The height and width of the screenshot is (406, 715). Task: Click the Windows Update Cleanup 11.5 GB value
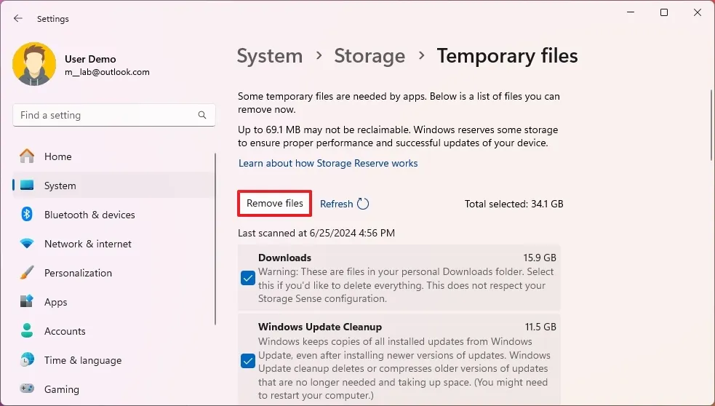(540, 327)
